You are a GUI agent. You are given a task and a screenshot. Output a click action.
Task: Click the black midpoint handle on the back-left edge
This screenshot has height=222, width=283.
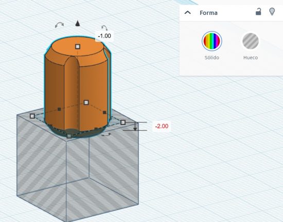click(x=59, y=109)
